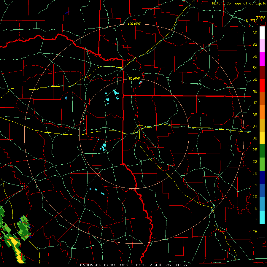Viewport: 267px width, 267px height.
Task: Click the yellow 30 kft legend swatch
Action: click(262, 138)
